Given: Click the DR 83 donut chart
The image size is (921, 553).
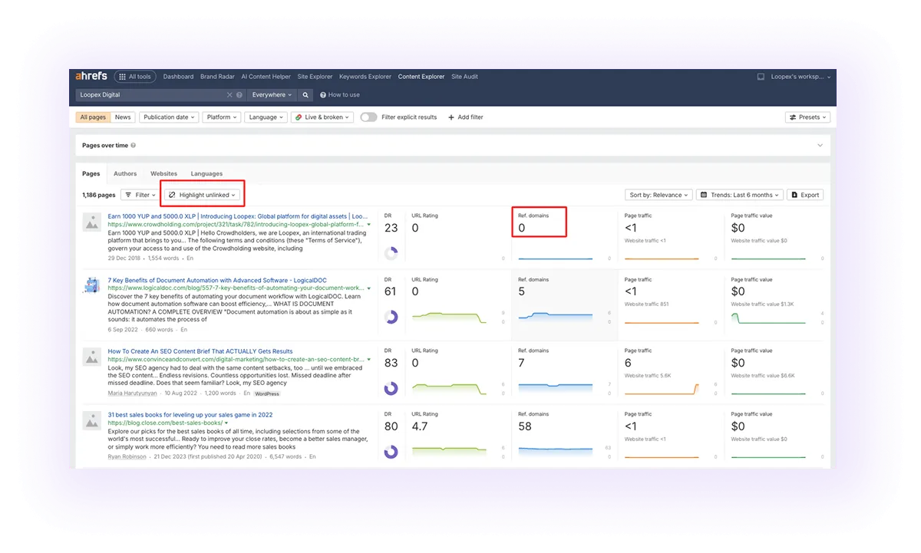Looking at the screenshot, I should point(391,388).
